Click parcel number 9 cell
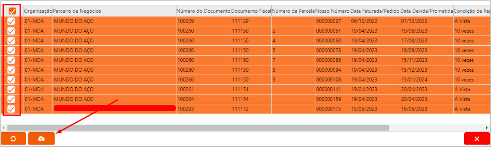The width and height of the screenshot is (492, 150). (x=293, y=80)
